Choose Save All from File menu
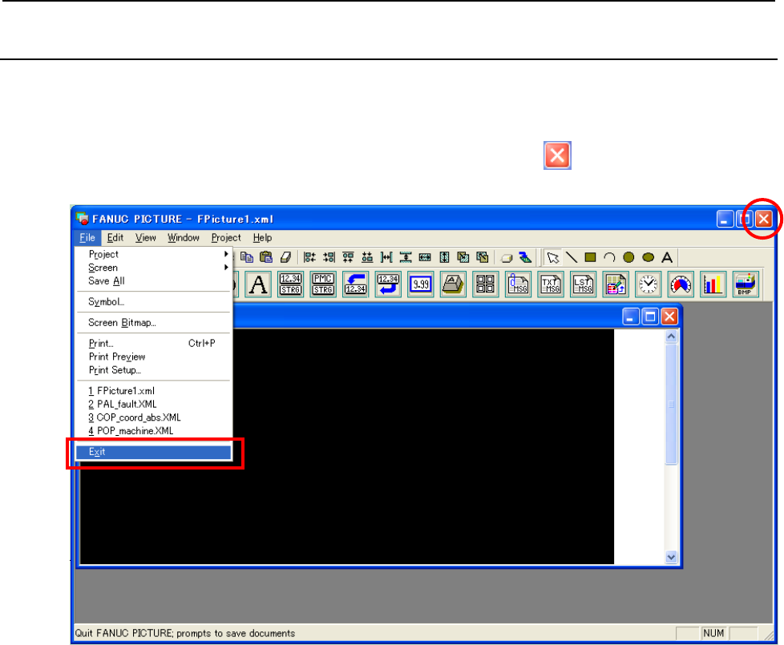784x645 pixels. click(153, 281)
